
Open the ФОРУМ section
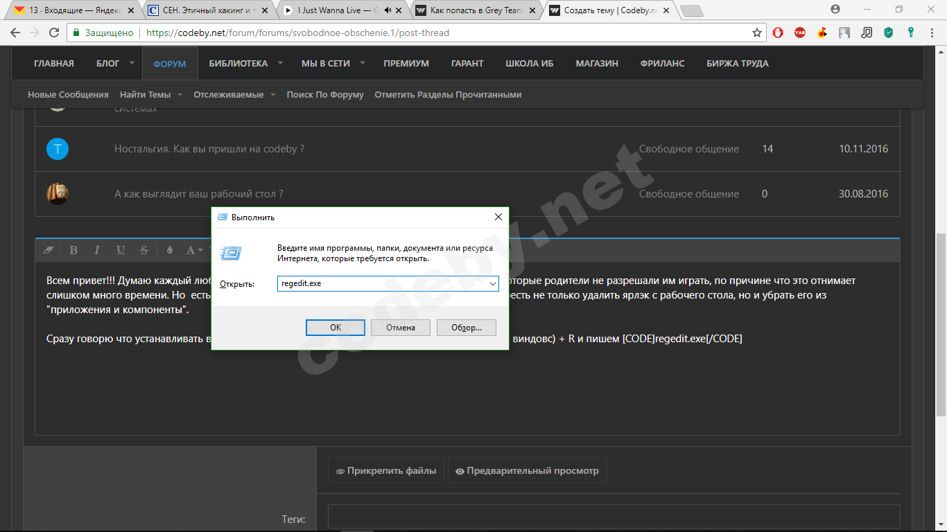(x=170, y=64)
